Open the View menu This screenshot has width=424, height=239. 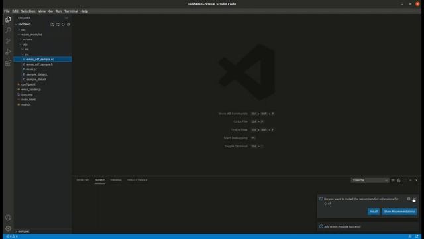coord(42,11)
